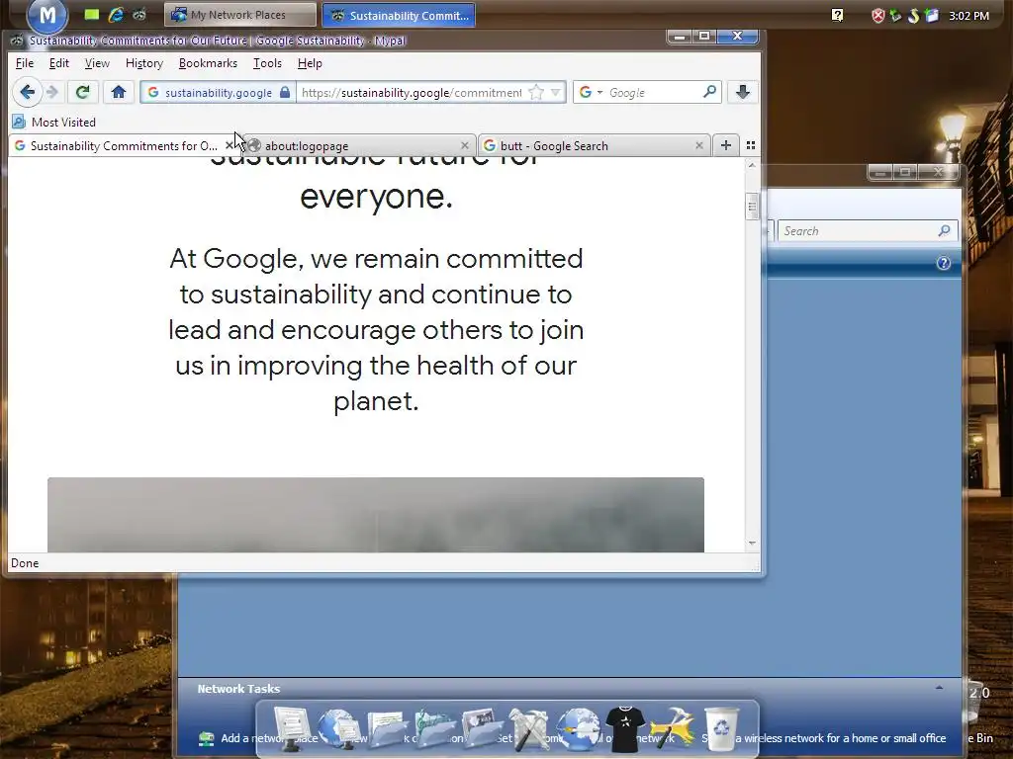Select the Sustainability Commitments tab
The image size is (1013, 759).
tap(123, 146)
